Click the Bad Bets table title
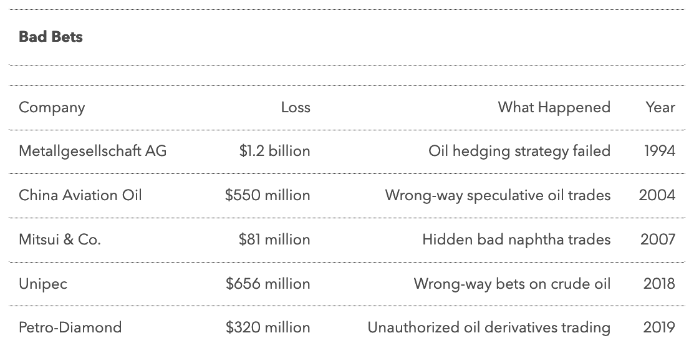Viewport: 694px width, 348px height. click(51, 37)
